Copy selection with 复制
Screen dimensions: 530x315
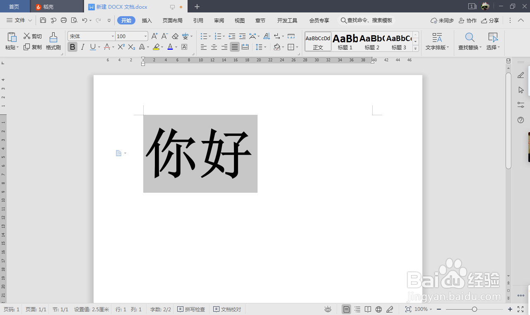(33, 47)
